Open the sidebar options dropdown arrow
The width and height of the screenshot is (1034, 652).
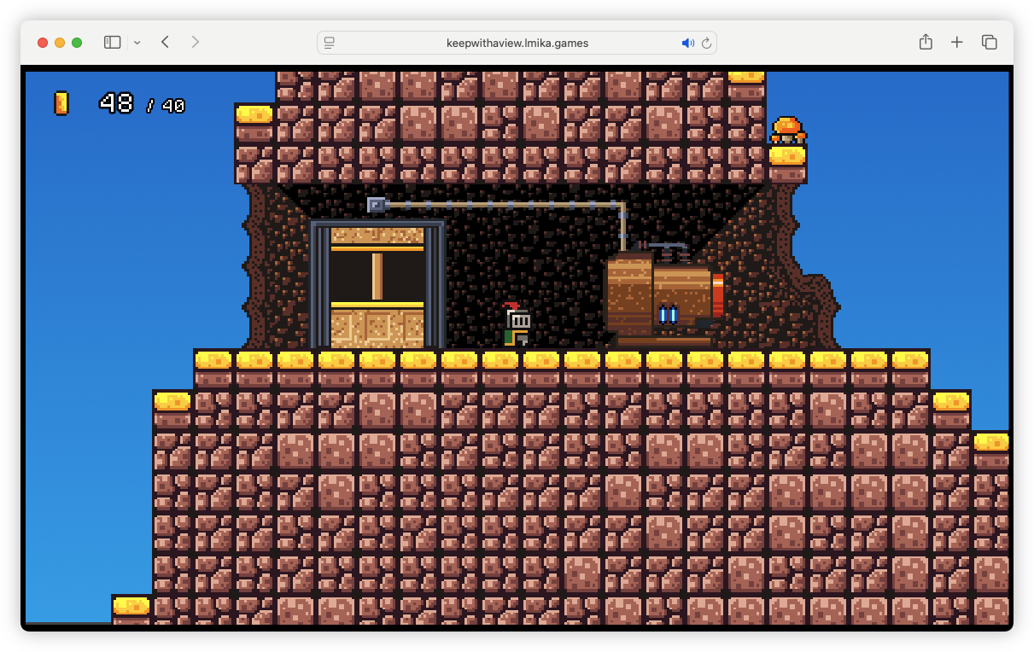pos(137,43)
